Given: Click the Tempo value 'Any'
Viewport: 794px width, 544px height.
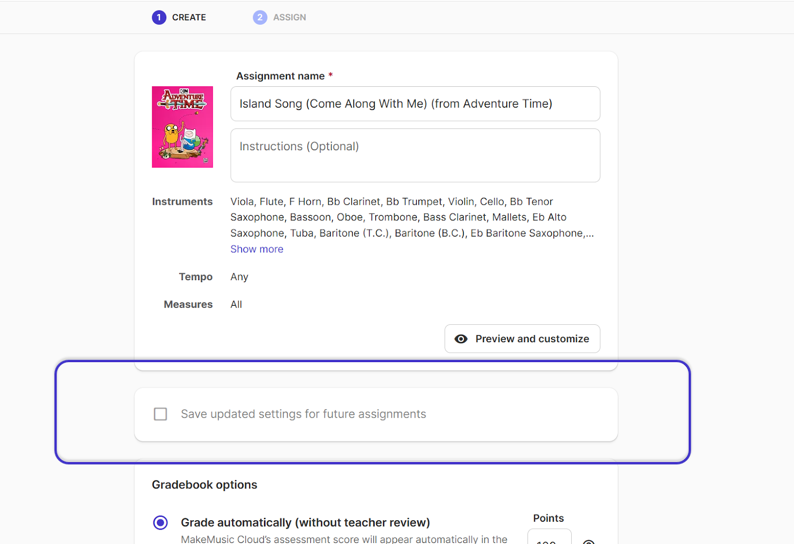Looking at the screenshot, I should coord(239,277).
